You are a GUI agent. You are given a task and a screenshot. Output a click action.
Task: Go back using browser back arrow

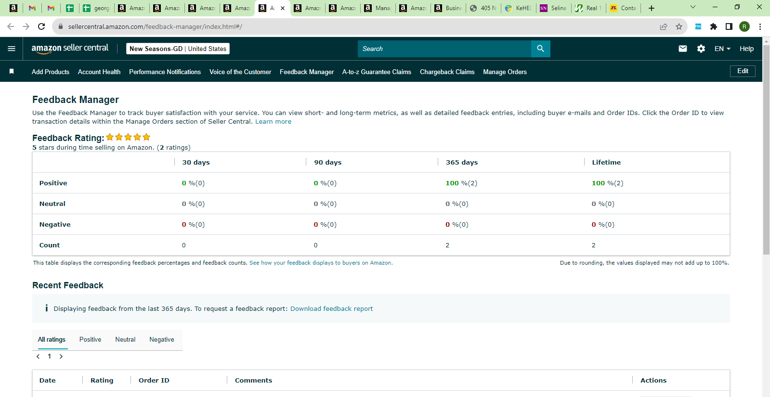click(x=11, y=26)
